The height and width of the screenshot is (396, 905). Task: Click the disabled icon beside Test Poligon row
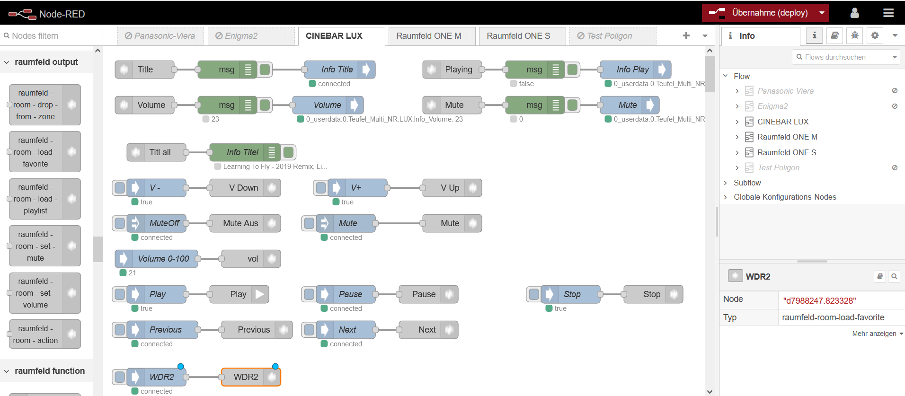895,167
